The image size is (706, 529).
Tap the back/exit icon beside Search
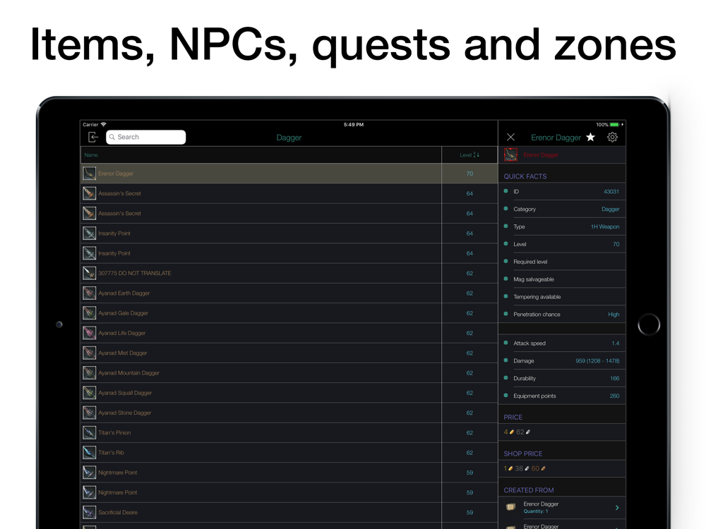[92, 138]
